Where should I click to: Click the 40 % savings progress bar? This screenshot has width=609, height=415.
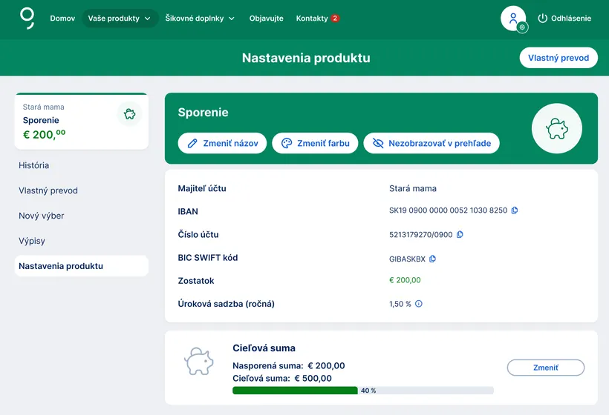coord(362,391)
